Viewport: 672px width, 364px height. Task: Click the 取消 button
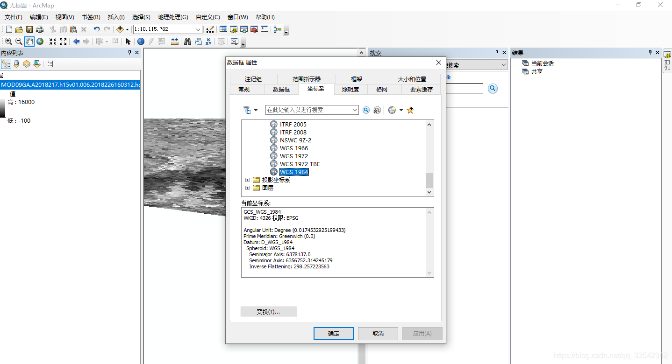pyautogui.click(x=378, y=334)
